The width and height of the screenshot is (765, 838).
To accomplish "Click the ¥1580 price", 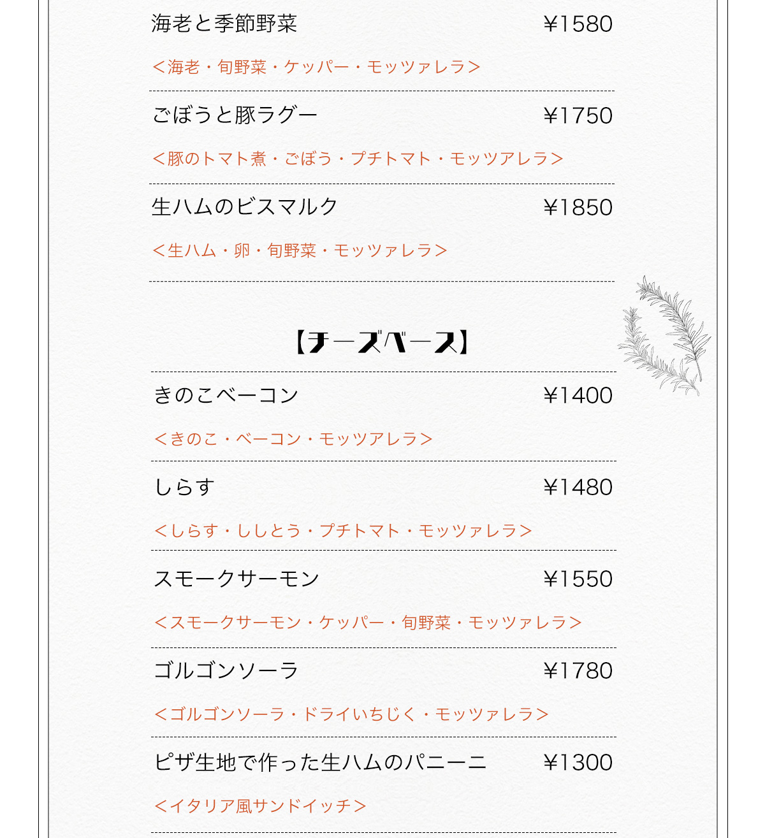I will pyautogui.click(x=578, y=24).
